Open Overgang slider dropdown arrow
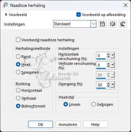The image size is (131, 132). 112,85
